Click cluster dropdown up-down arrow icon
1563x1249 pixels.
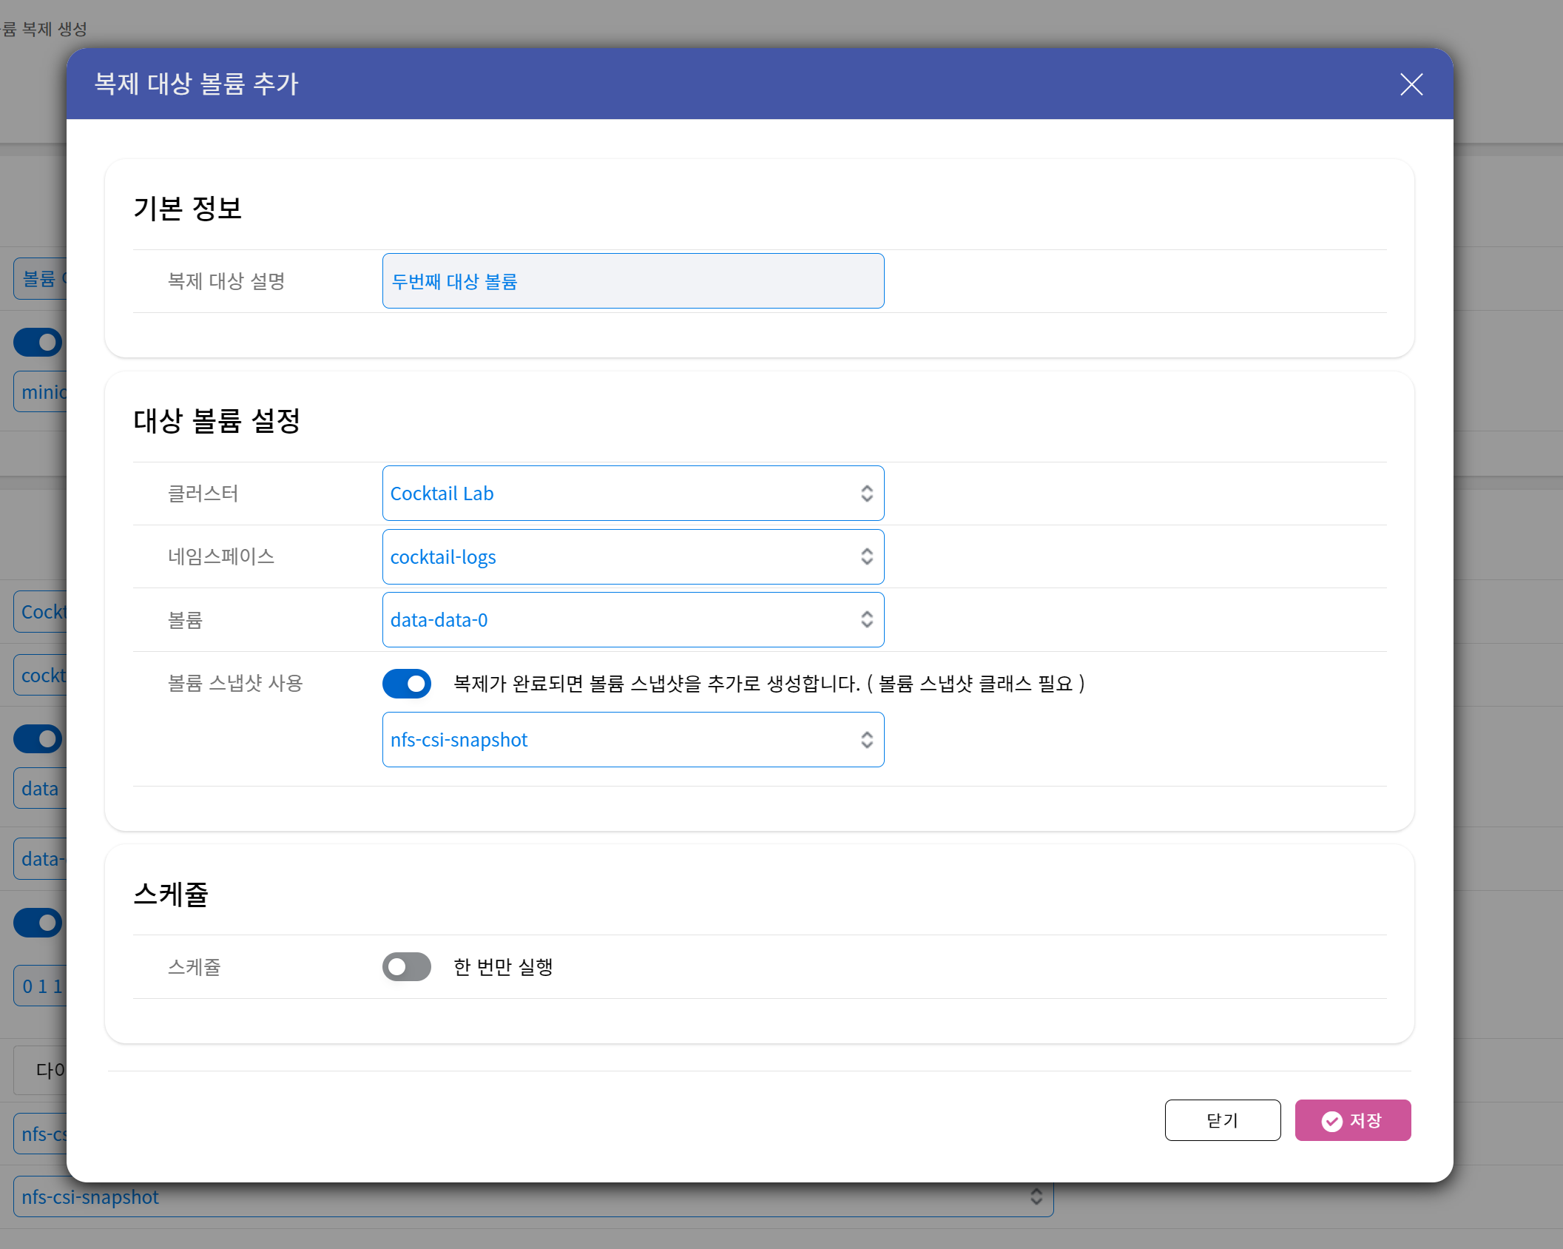tap(866, 494)
